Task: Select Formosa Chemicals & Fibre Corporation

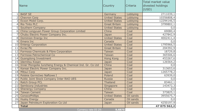Action: click(61, 52)
